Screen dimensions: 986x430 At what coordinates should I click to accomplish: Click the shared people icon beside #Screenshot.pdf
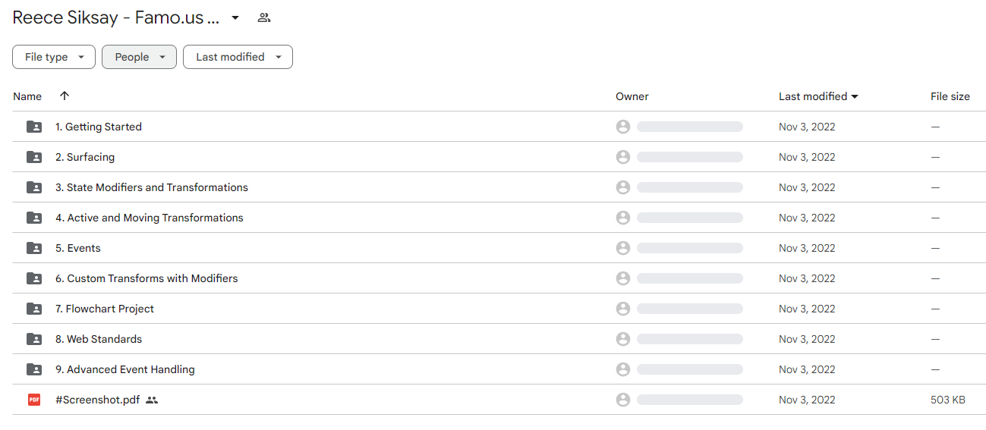coord(152,400)
